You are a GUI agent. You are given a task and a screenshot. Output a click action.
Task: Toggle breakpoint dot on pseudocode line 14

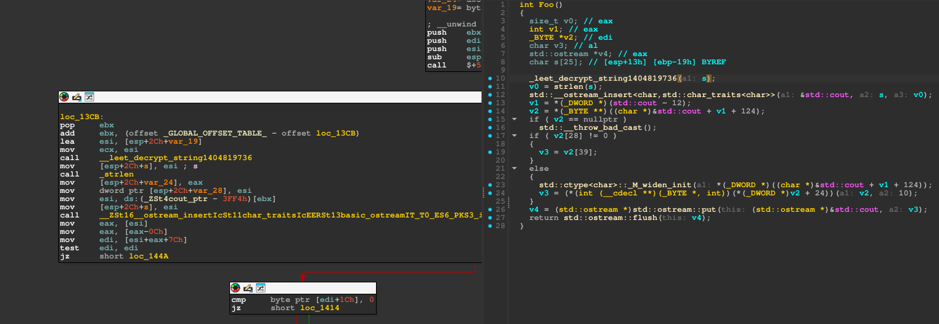(x=490, y=111)
